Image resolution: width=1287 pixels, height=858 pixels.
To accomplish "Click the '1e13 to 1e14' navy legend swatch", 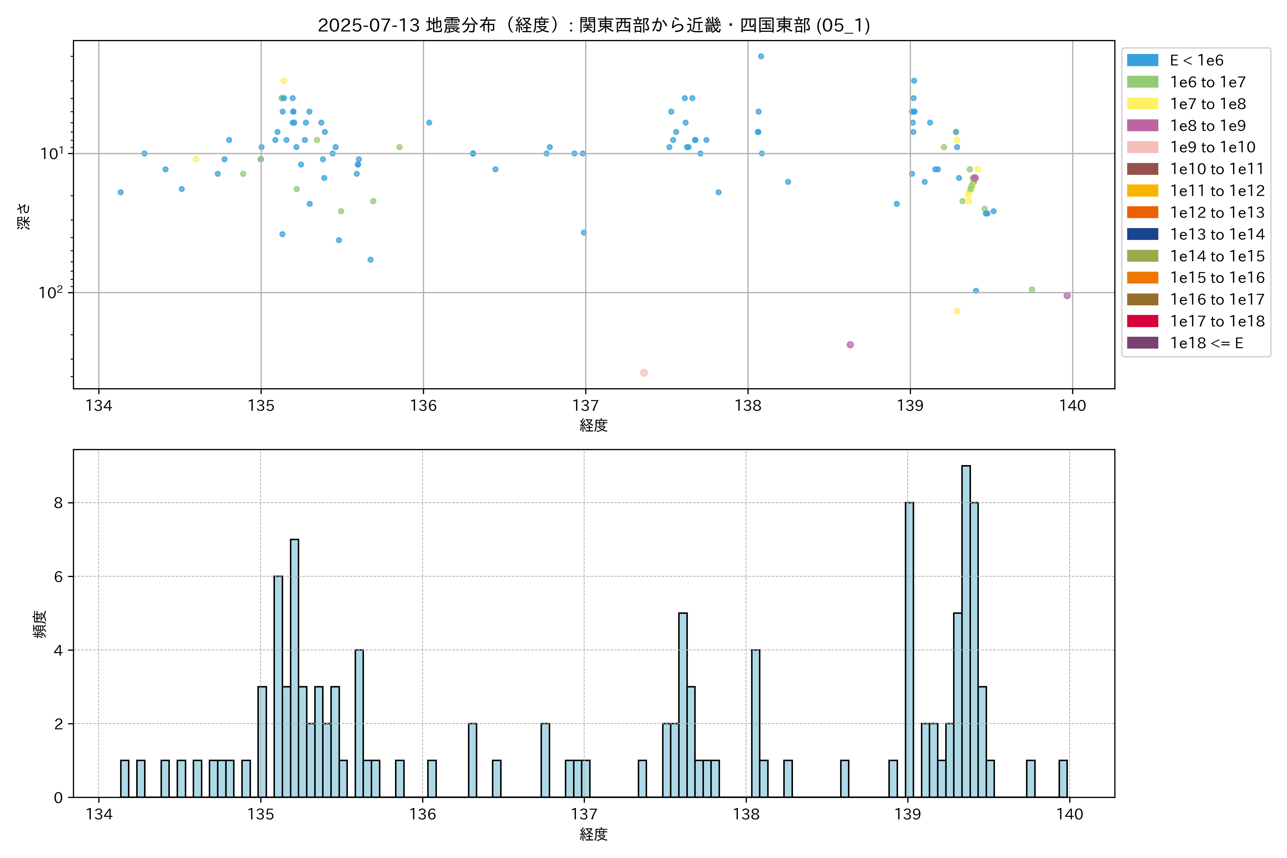I will pos(1142,234).
